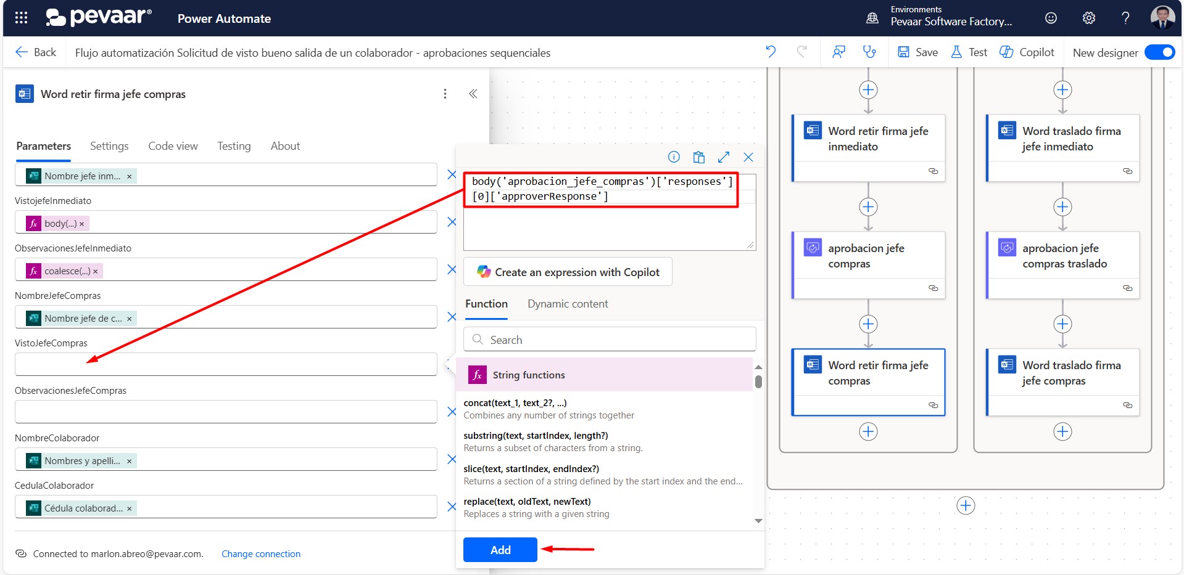Go back with the Back arrow

point(36,52)
